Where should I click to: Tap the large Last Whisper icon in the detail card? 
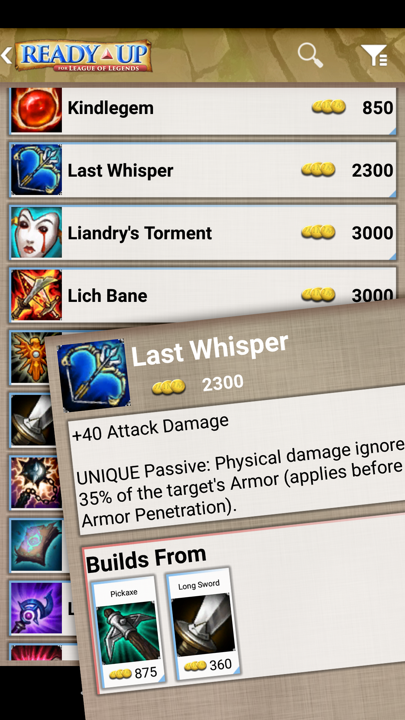(93, 375)
